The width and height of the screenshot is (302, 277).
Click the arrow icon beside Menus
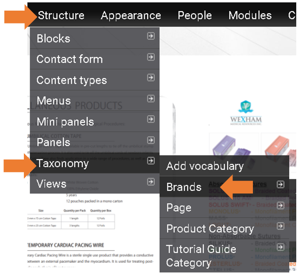click(x=151, y=99)
